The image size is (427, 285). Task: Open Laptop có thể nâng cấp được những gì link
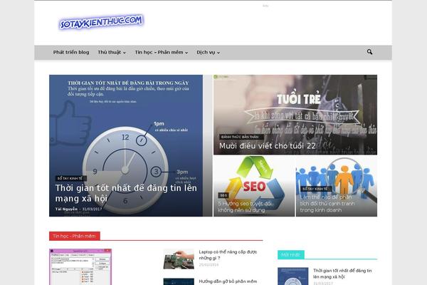228,255
